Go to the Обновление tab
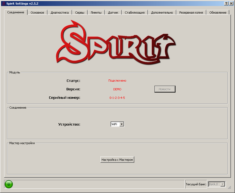The height and width of the screenshot is (193, 235). (218, 13)
